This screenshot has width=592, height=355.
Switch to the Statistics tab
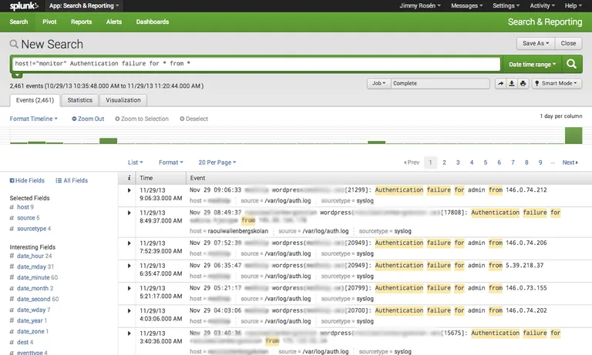pyautogui.click(x=79, y=100)
